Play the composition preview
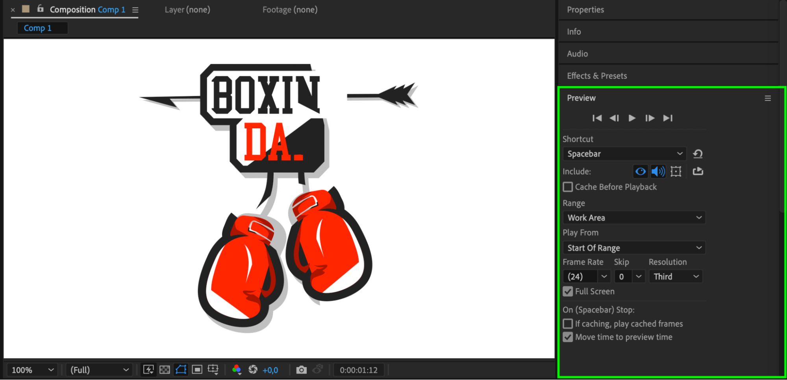787x380 pixels. pos(632,118)
